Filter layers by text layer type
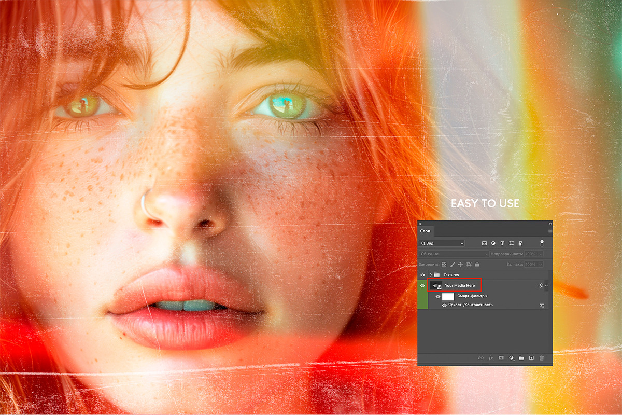Screen dimensions: 622x415 click(x=502, y=243)
